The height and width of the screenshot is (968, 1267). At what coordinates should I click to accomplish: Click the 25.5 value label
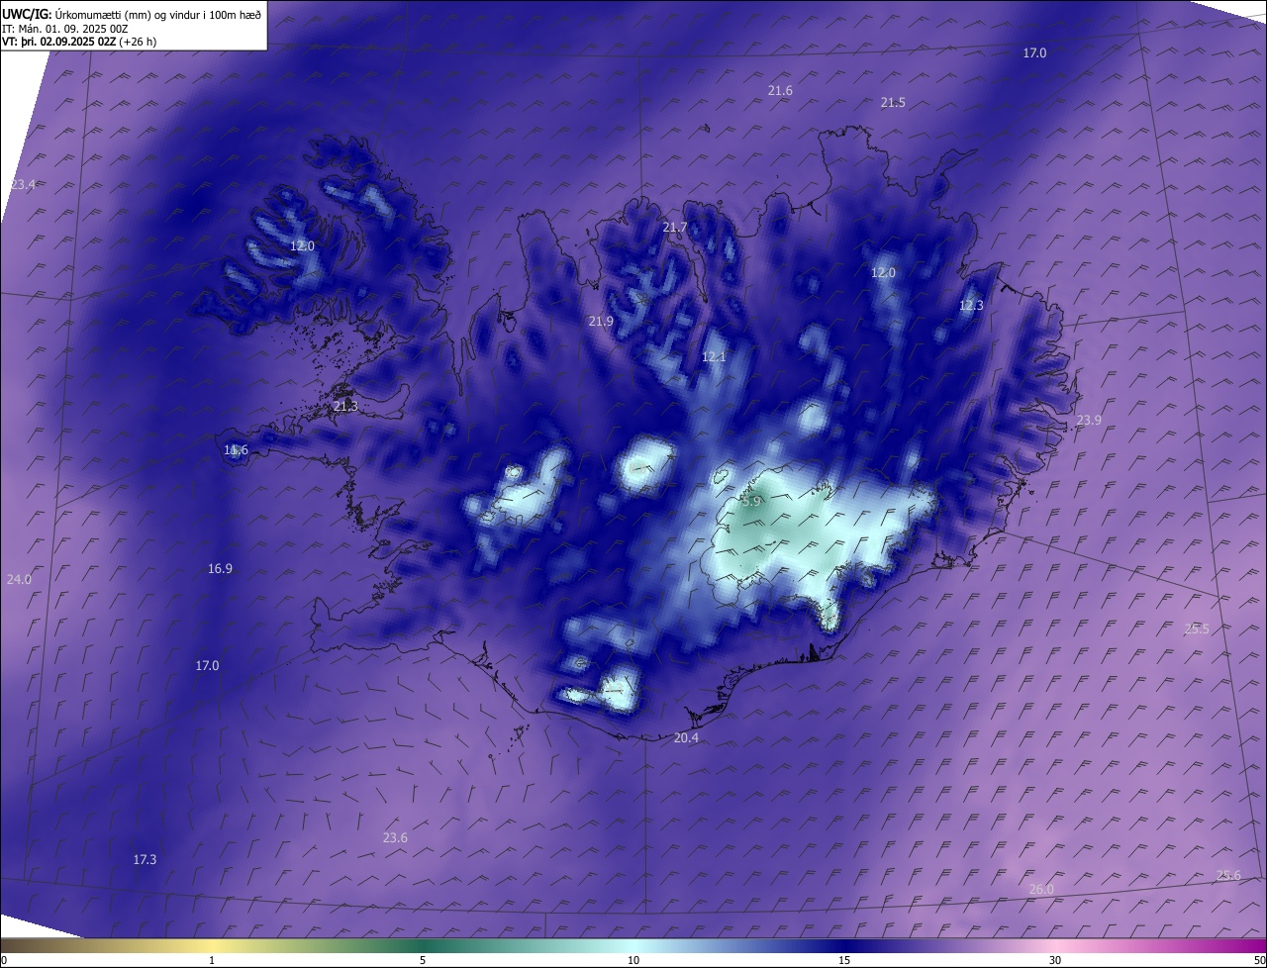tap(1197, 629)
